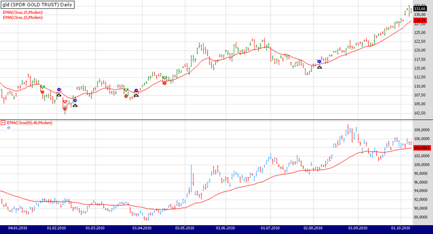Click the 108,0000 tlt axis label
This screenshot has width=433, height=234.
pyautogui.click(x=422, y=129)
